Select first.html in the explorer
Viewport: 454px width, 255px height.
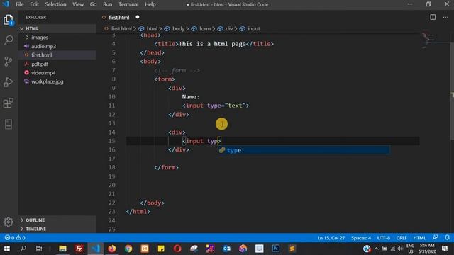pyautogui.click(x=58, y=55)
